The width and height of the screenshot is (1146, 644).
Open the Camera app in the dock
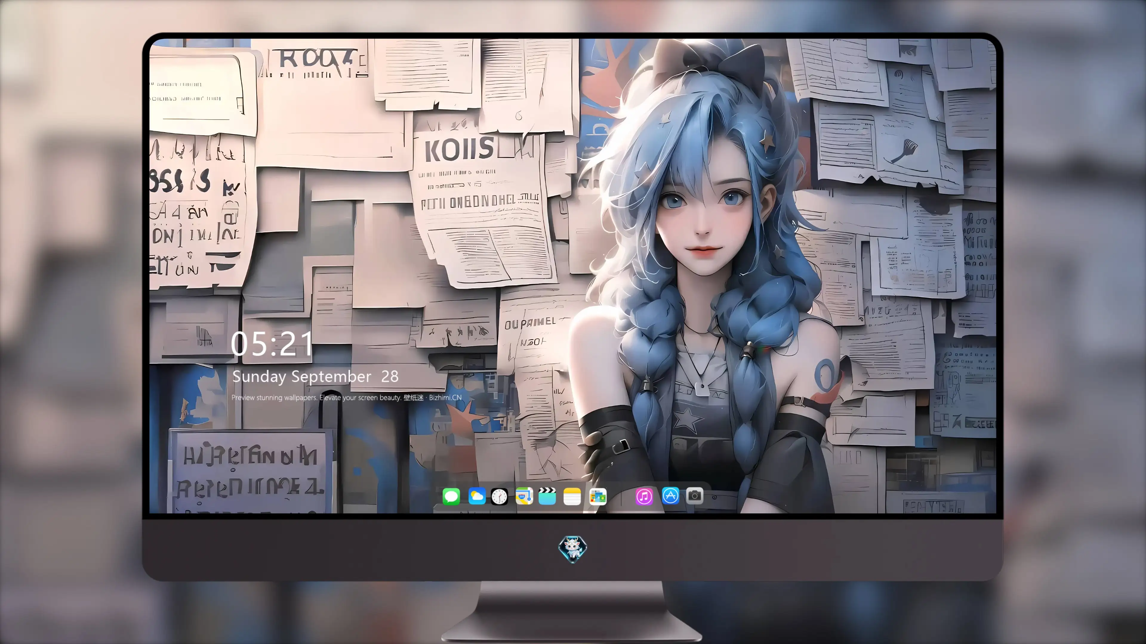click(x=694, y=496)
